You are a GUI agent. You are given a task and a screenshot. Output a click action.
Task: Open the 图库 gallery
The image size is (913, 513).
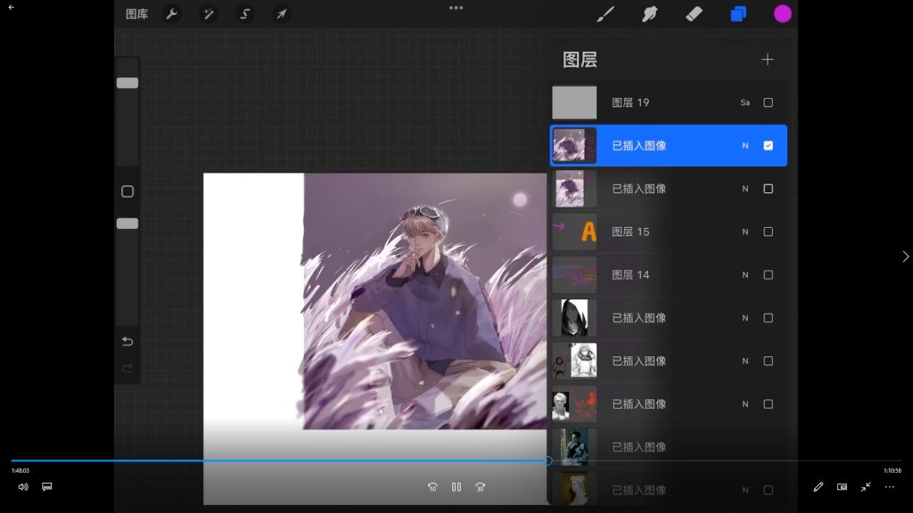pyautogui.click(x=136, y=14)
